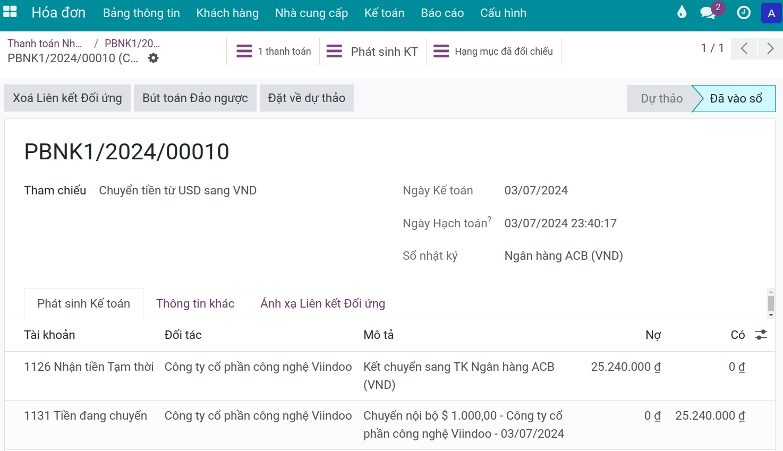Open the Nhà cung cấp menu

[311, 13]
